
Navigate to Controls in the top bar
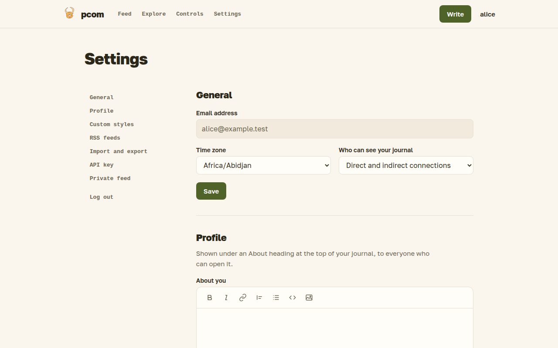pyautogui.click(x=190, y=14)
